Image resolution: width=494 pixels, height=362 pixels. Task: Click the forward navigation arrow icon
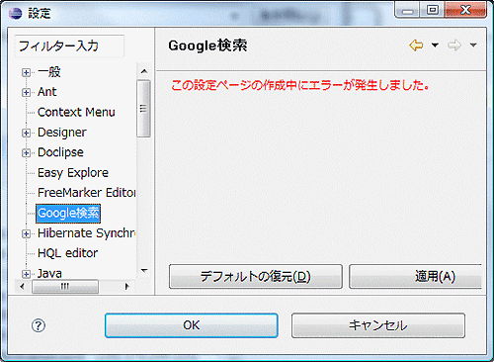(454, 45)
